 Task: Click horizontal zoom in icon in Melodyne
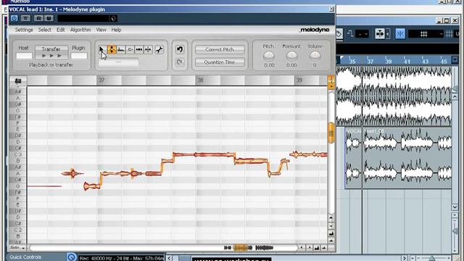point(317,248)
